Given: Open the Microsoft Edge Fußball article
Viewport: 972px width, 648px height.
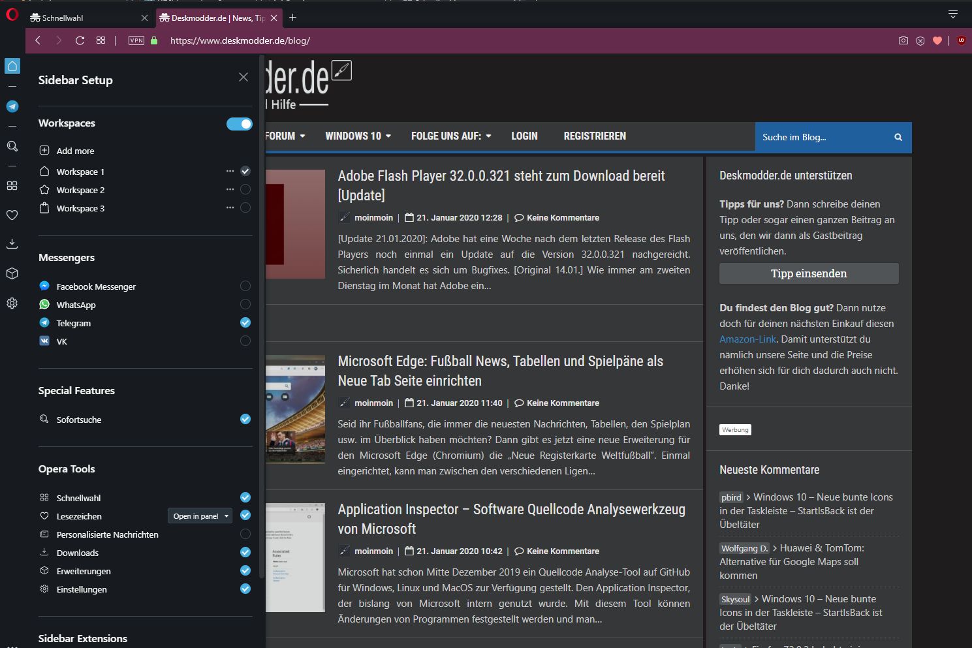Looking at the screenshot, I should tap(501, 371).
